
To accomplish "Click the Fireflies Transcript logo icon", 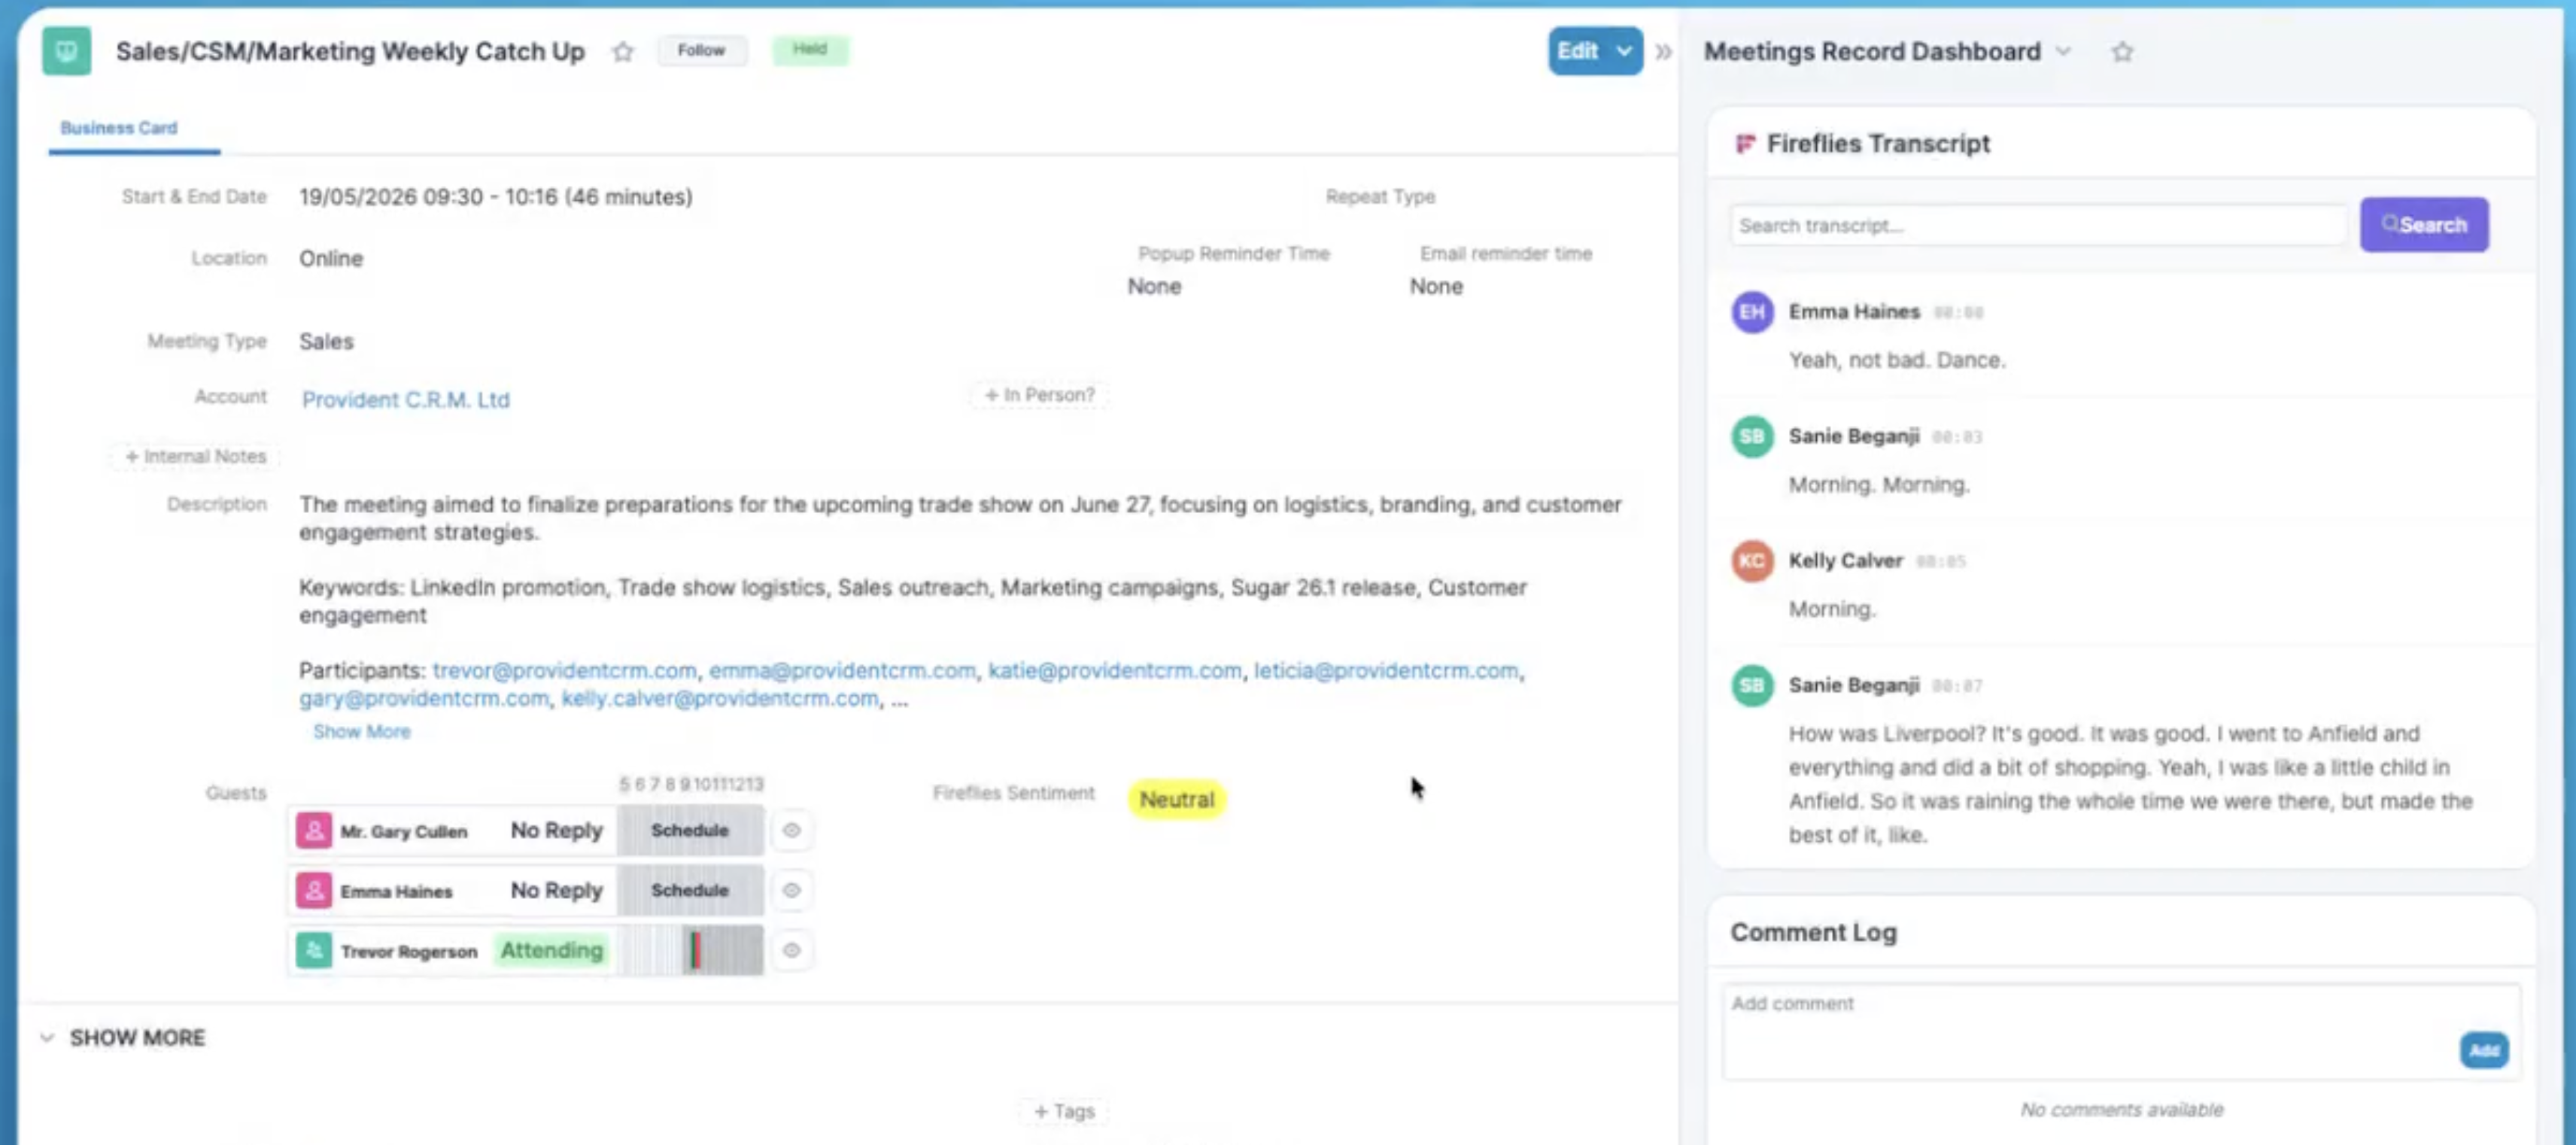I will [x=1745, y=144].
